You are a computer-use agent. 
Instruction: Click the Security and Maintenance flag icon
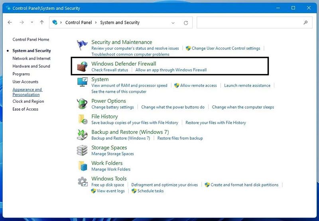pyautogui.click(x=82, y=45)
